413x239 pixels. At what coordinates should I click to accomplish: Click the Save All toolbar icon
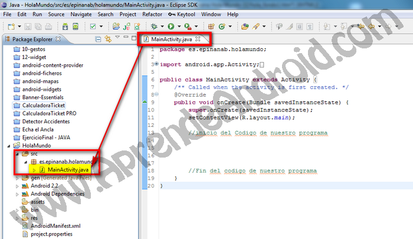[38, 27]
